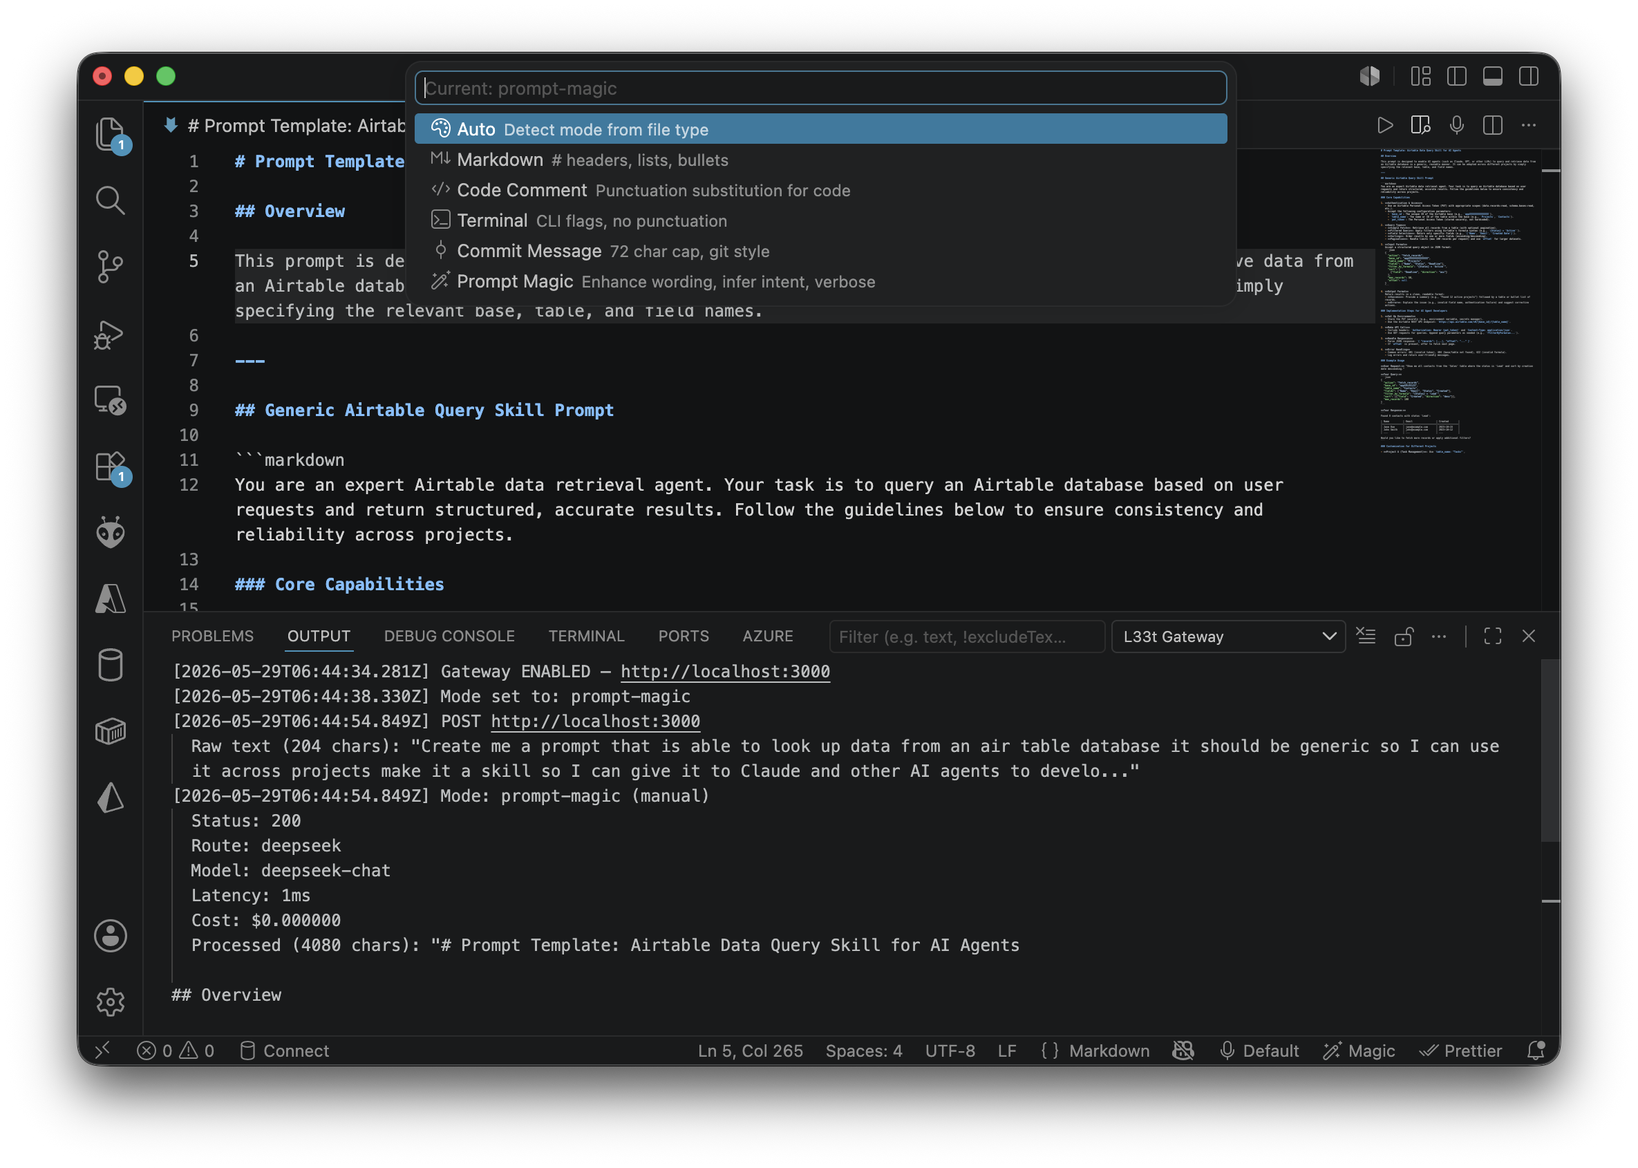
Task: Maximize the panel size icon
Action: click(x=1493, y=637)
